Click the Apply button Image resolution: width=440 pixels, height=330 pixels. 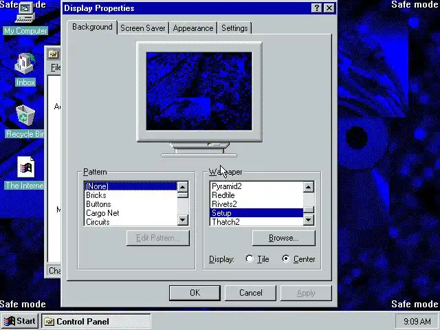(x=306, y=293)
